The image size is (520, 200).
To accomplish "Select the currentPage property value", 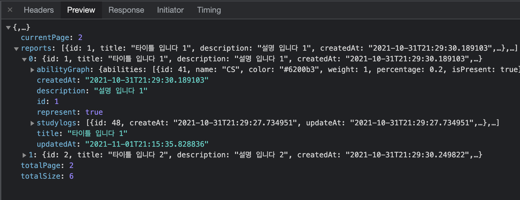I will 80,37.
